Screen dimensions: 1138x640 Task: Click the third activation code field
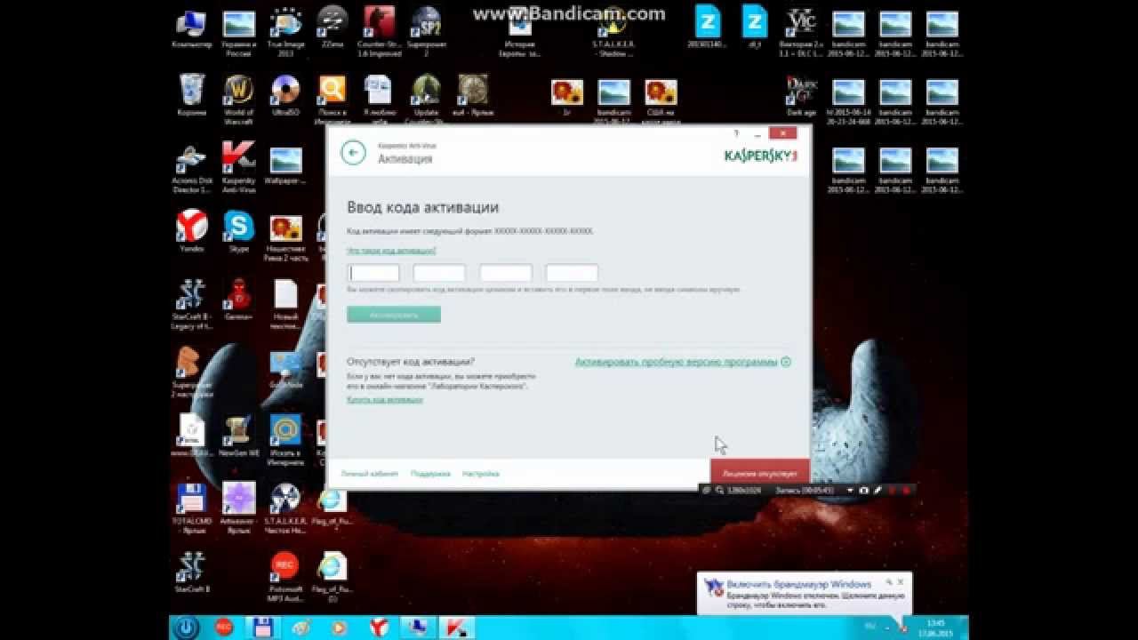tap(506, 273)
